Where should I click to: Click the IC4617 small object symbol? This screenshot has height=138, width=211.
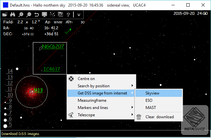42,71
